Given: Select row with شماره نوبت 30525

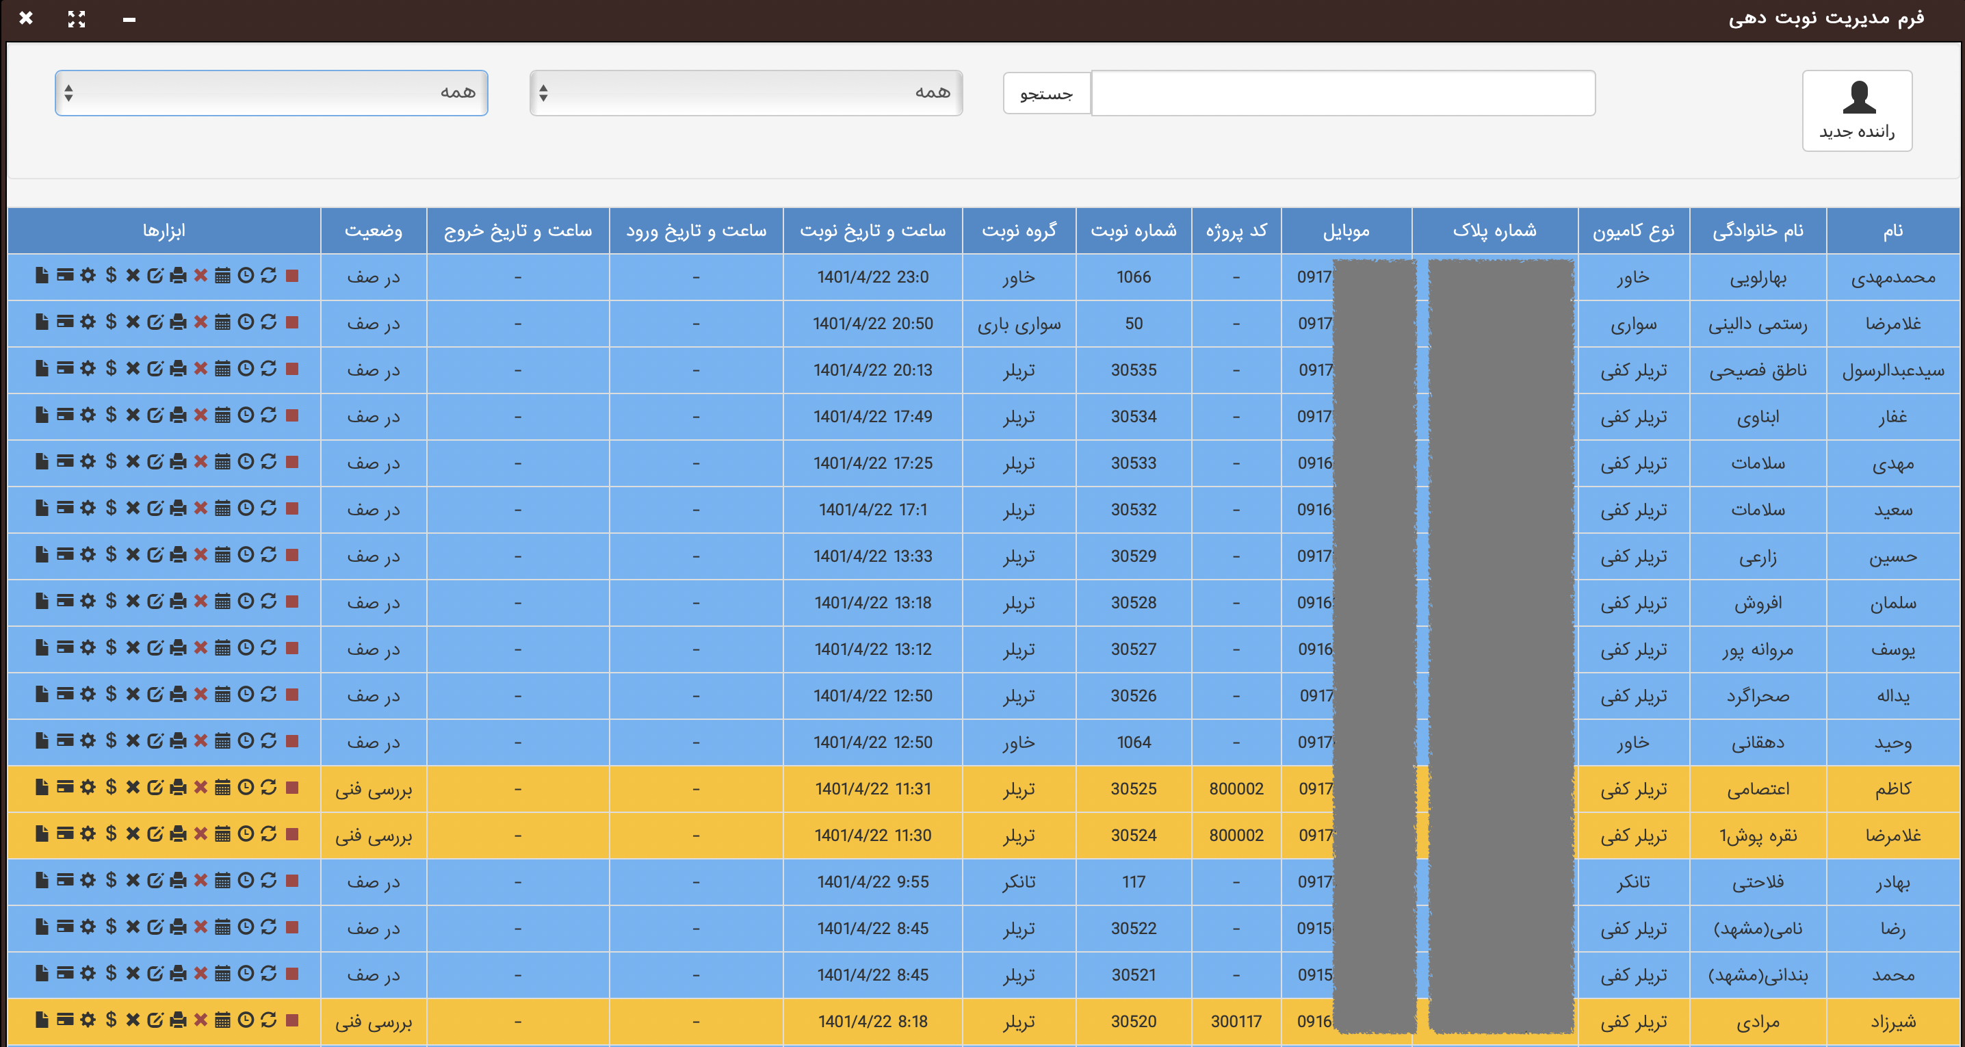Looking at the screenshot, I should 982,788.
